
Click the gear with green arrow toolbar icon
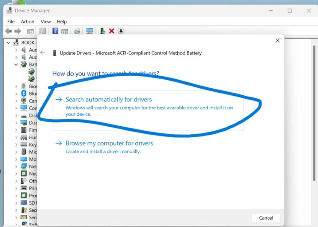click(x=77, y=31)
